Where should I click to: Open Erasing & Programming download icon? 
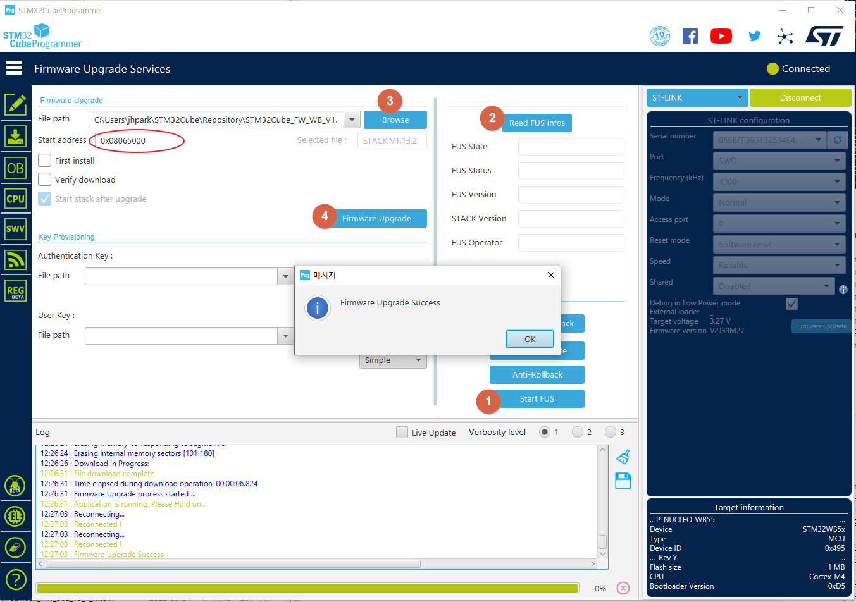point(15,136)
